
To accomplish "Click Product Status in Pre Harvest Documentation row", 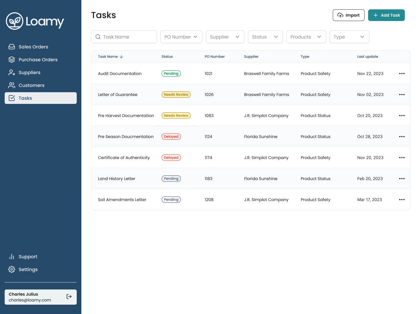I will pos(316,116).
